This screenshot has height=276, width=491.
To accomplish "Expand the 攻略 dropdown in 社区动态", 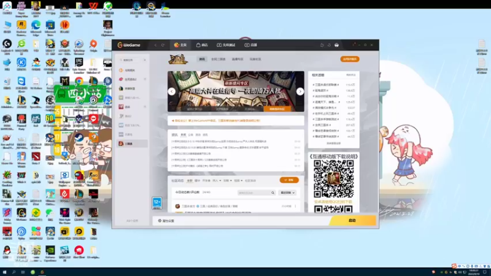I will (227, 181).
